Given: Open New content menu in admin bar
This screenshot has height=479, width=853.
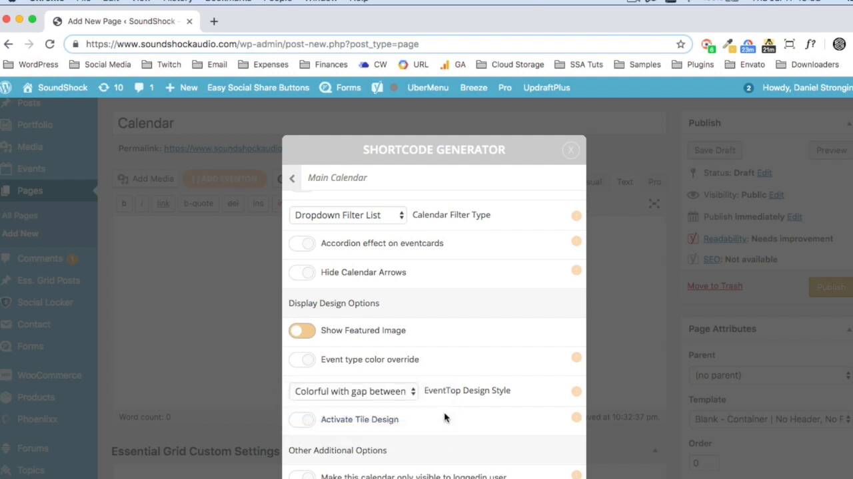Looking at the screenshot, I should click(181, 88).
